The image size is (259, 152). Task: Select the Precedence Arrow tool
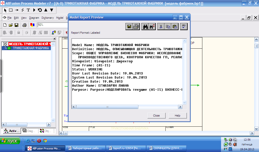17,10
